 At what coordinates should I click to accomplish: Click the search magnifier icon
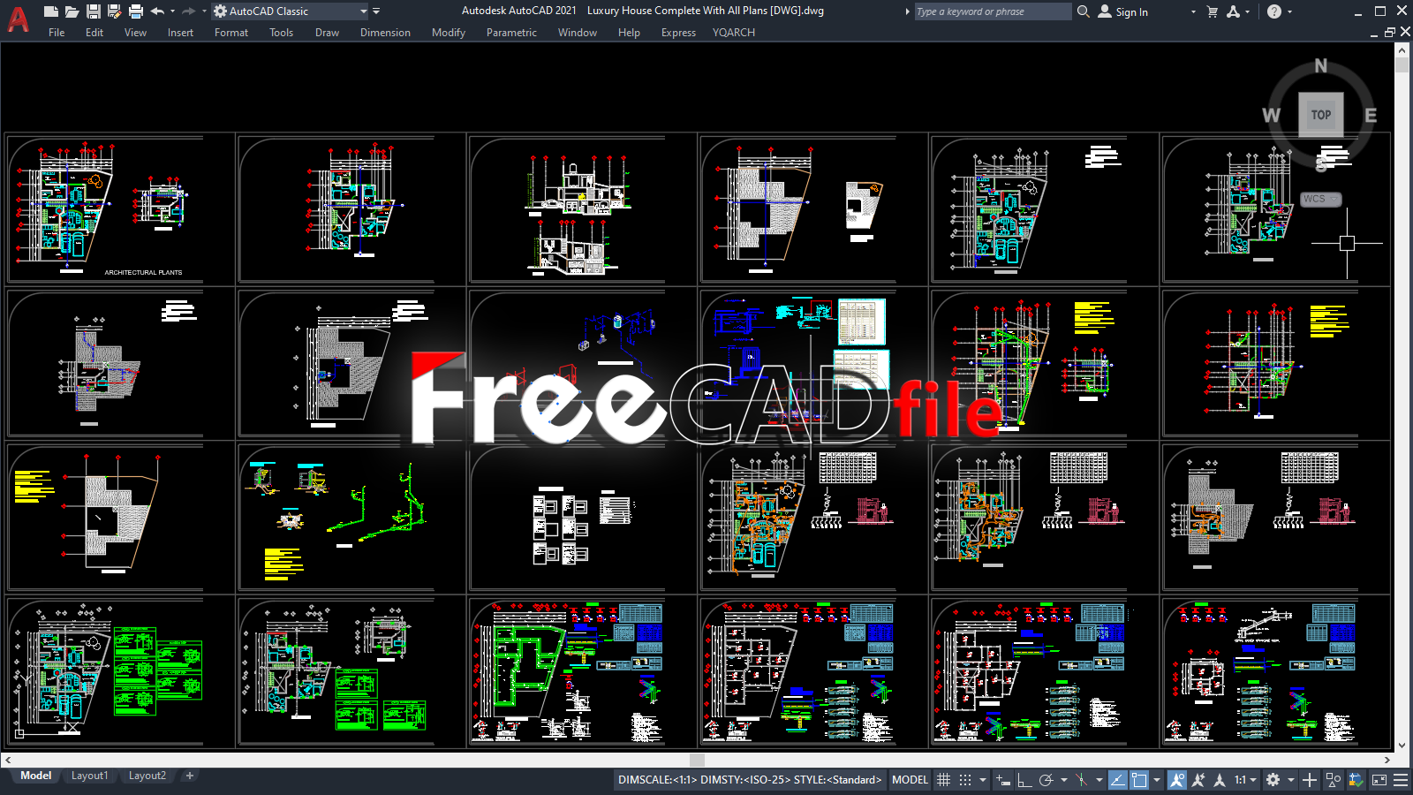pyautogui.click(x=1084, y=11)
